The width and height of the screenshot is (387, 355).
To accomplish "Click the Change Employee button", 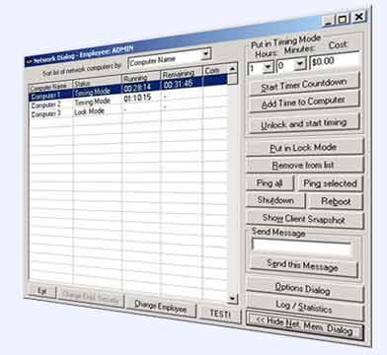I will [161, 307].
